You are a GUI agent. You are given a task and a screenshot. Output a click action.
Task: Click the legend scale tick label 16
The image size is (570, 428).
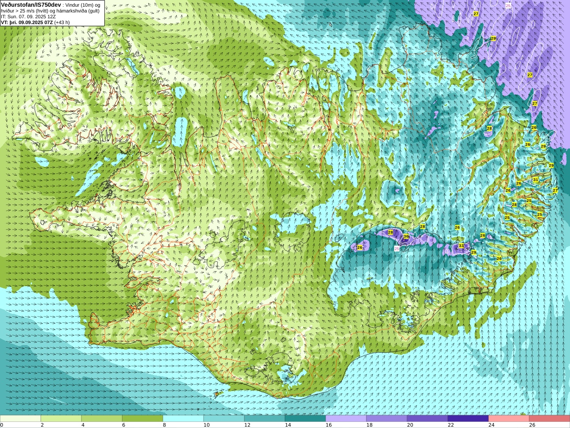[x=329, y=425]
